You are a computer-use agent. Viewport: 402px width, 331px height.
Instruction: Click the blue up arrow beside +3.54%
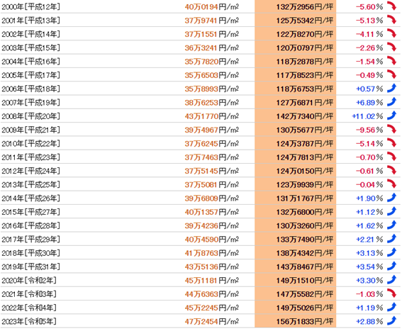coord(391,266)
